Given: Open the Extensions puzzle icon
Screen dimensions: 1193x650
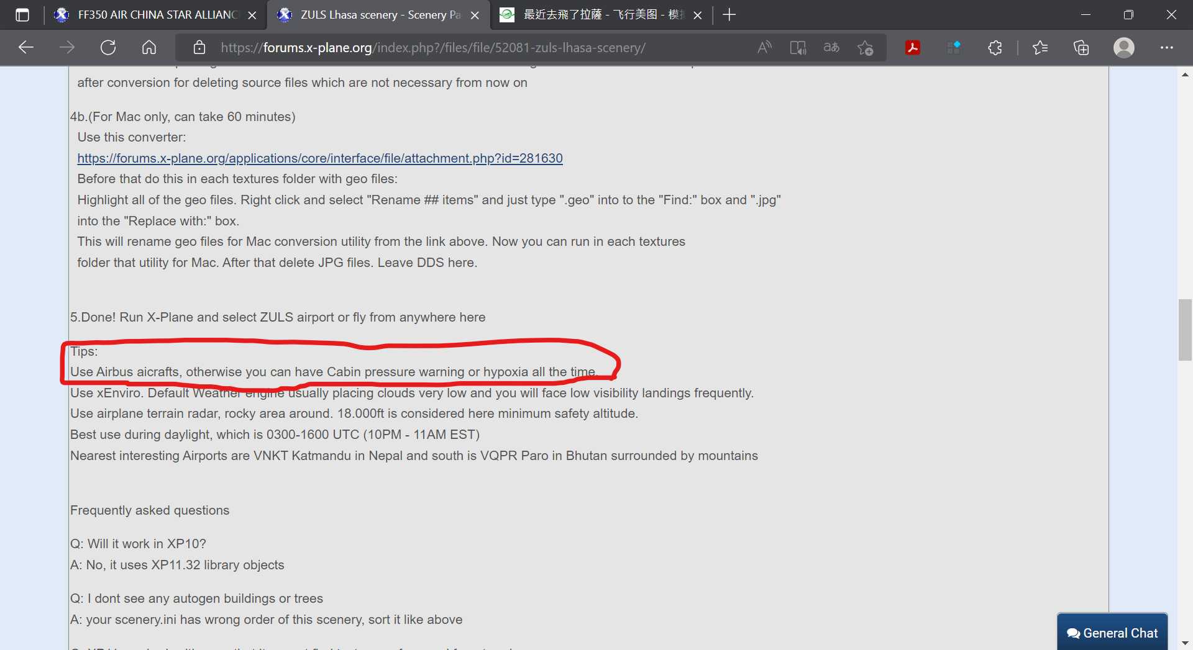Looking at the screenshot, I should coord(995,48).
